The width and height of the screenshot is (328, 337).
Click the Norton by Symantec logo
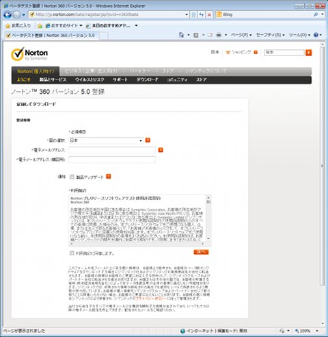point(29,54)
